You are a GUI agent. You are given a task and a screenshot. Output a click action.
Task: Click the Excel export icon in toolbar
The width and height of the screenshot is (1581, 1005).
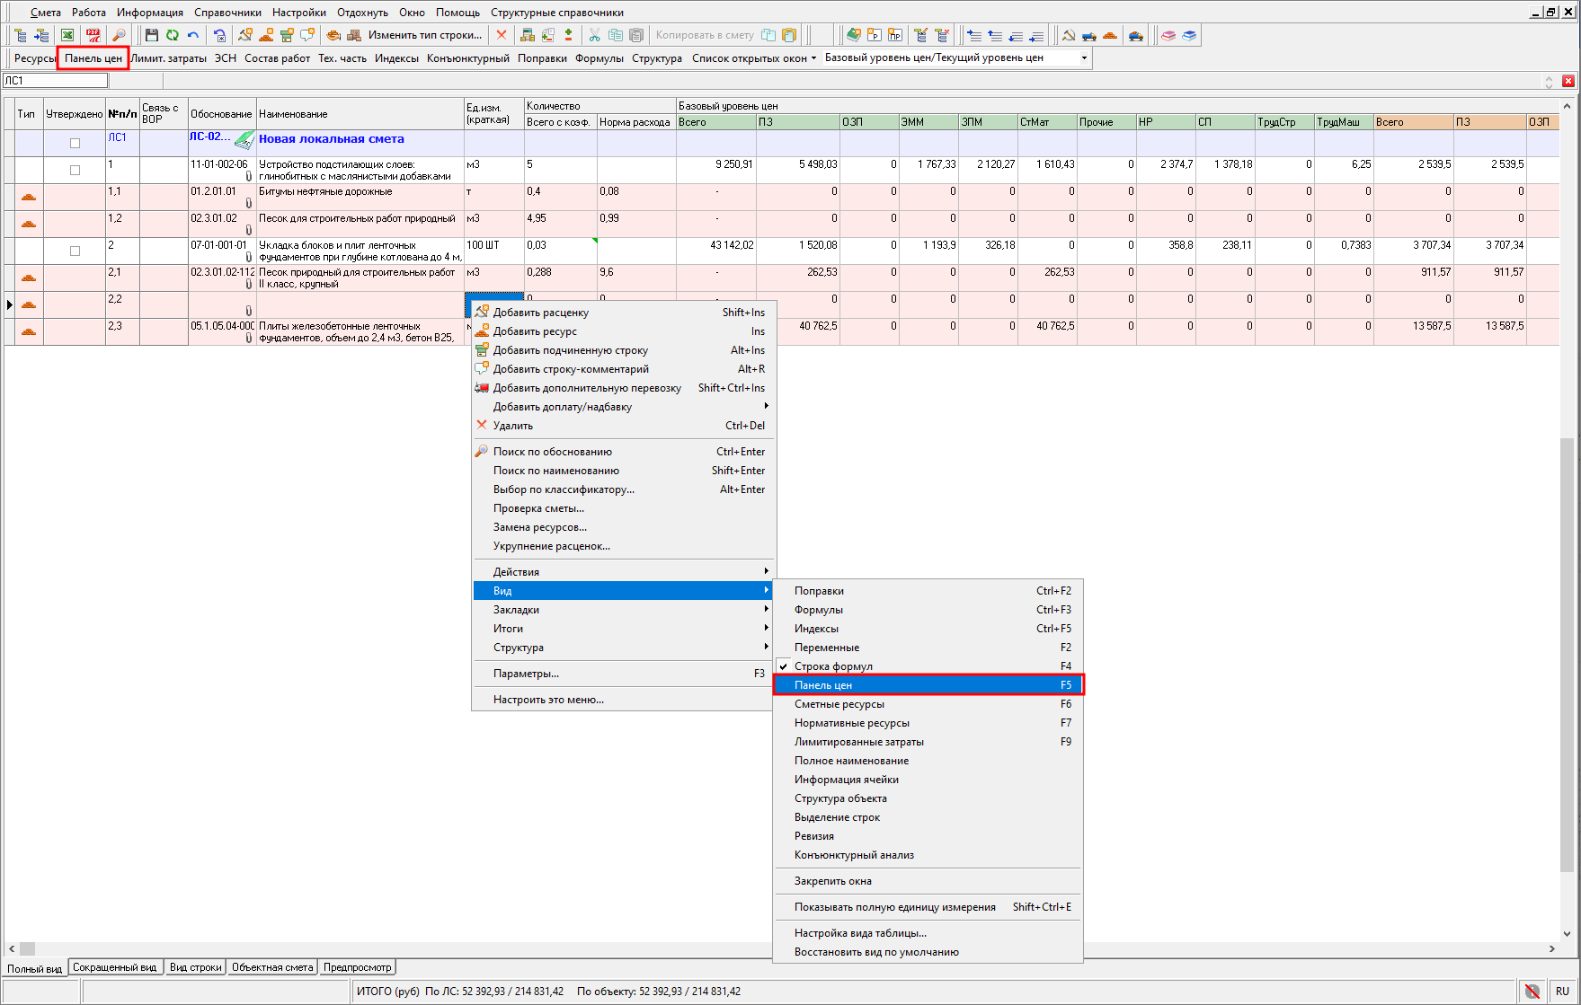(67, 35)
